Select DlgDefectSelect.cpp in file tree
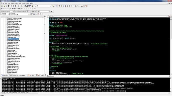This screenshot has height=96, width=172. point(14,41)
